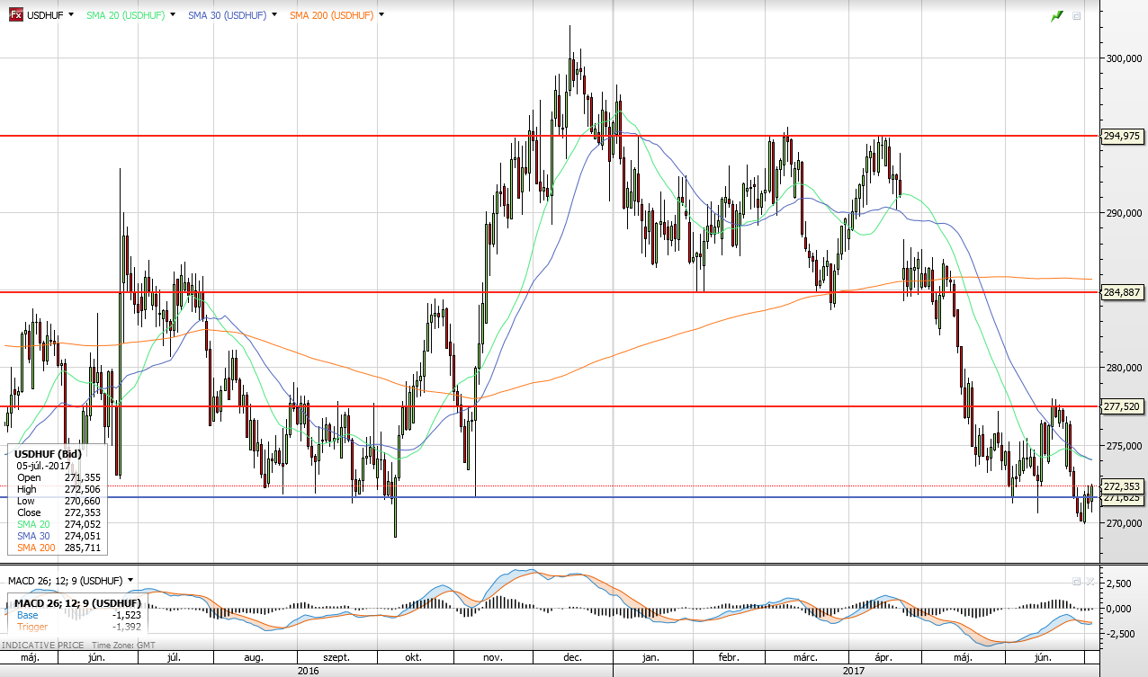Open the SMA 200 (USDHUF) dropdown arrow
1148x677 pixels.
(x=381, y=15)
